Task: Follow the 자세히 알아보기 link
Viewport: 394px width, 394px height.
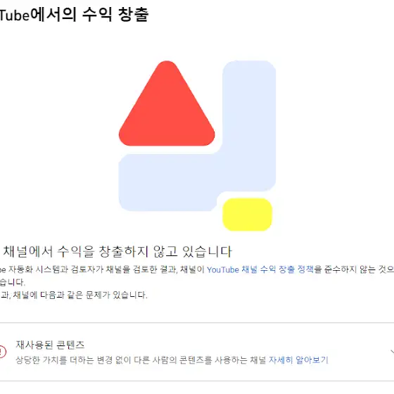Action: click(298, 360)
